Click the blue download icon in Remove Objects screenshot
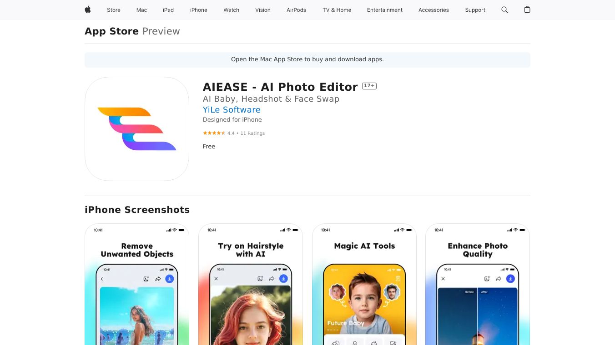 point(169,279)
